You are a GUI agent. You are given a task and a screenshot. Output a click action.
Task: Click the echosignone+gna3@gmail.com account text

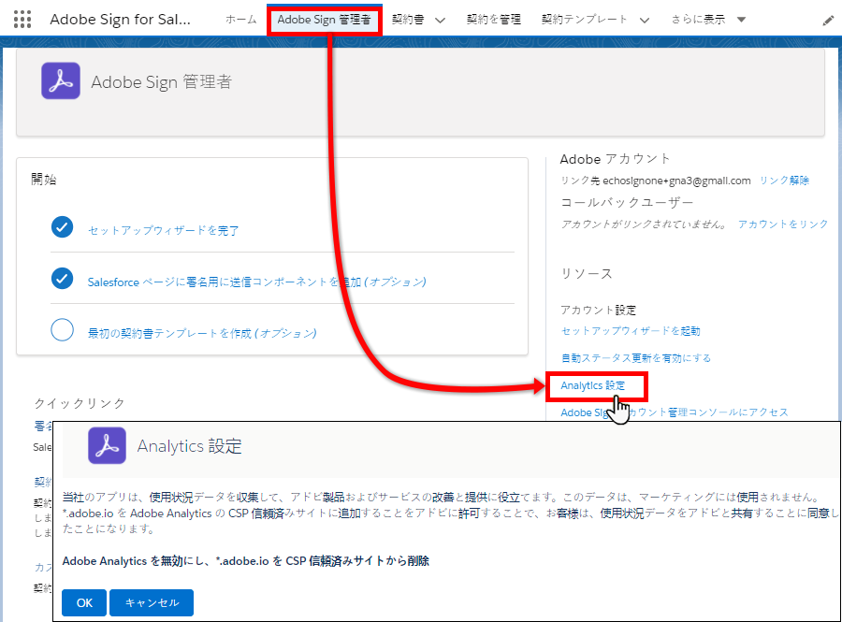point(676,181)
